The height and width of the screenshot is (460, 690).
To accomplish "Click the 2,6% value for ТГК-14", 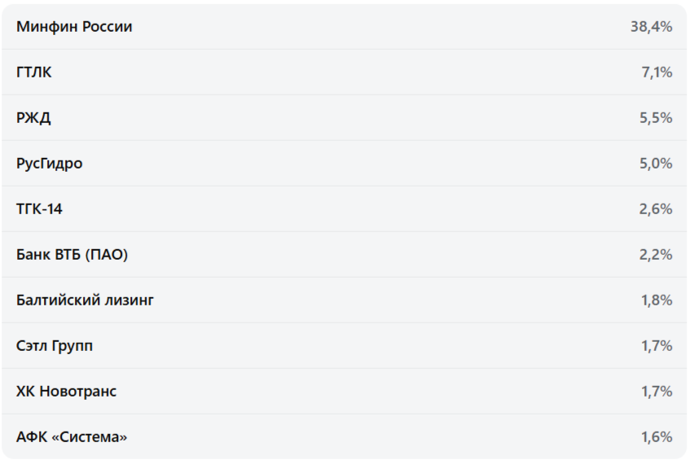I will [656, 209].
